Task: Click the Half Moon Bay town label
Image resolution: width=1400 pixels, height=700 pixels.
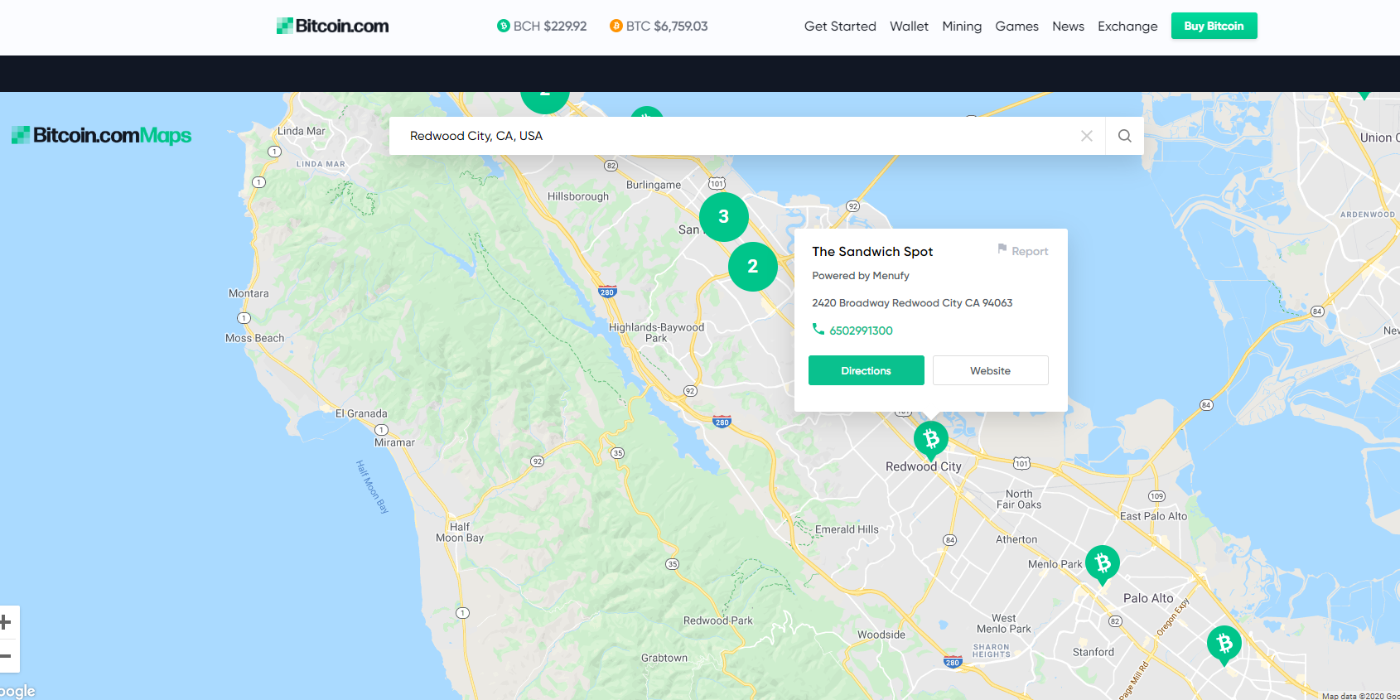Action: click(460, 532)
